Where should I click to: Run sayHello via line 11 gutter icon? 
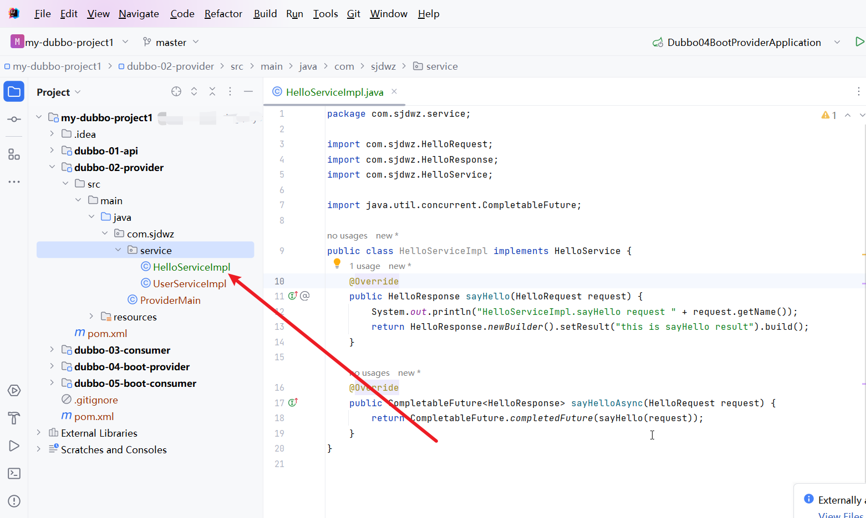pyautogui.click(x=291, y=296)
